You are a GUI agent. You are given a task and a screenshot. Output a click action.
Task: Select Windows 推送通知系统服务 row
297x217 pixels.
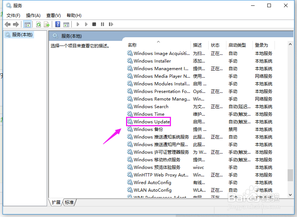[200, 137]
